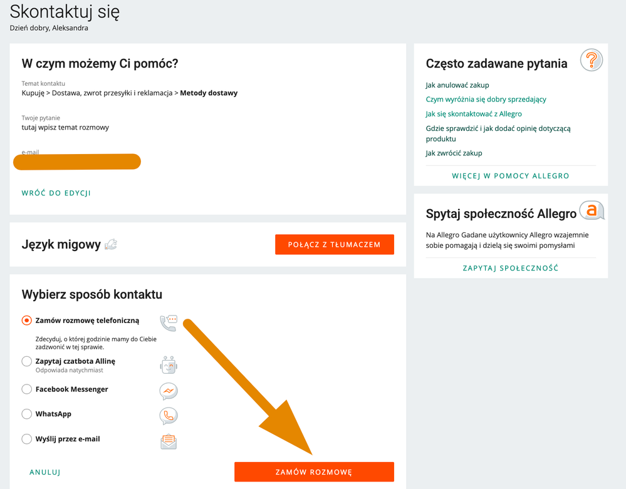Choose the WhatsApp radio button
The height and width of the screenshot is (489, 626).
27,414
